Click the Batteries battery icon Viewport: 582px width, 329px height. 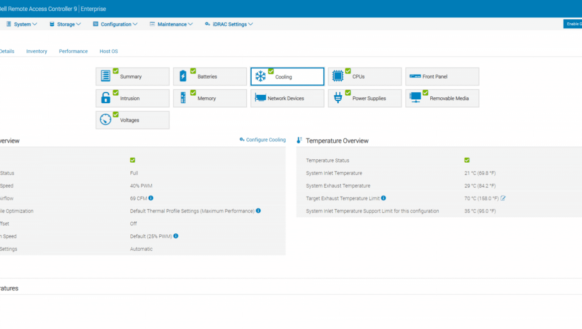pos(183,76)
